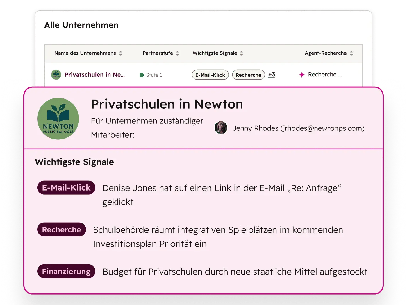Sort the Partnerstufe column using arrows

(178, 53)
